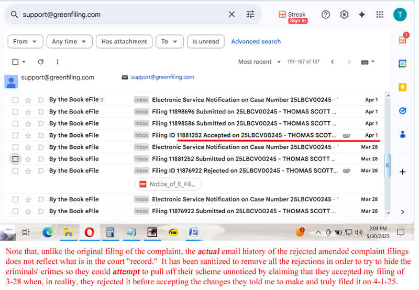Open Opera browser from taskbar
Screen dimensions: 419x290
89,232
